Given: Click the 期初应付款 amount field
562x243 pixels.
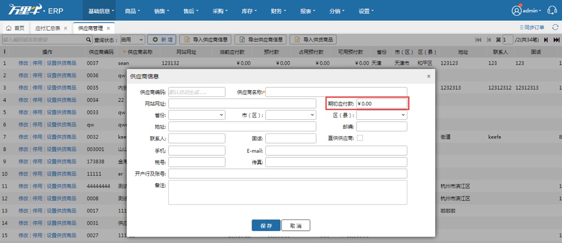Looking at the screenshot, I should (x=382, y=103).
